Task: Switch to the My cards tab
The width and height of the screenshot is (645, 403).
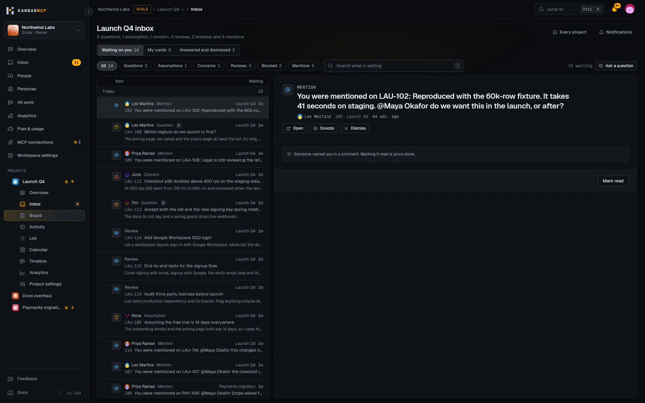Action: tap(159, 50)
